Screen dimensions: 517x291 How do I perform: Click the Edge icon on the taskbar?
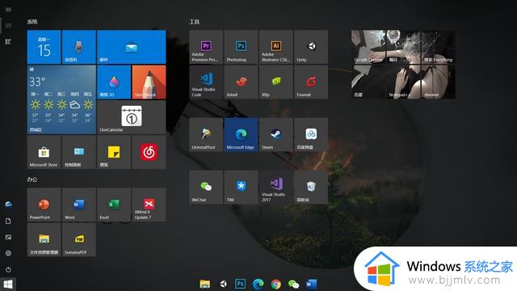(258, 284)
